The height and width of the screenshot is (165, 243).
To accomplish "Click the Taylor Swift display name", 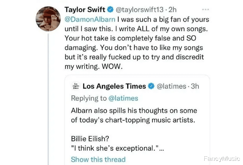I will point(86,9).
